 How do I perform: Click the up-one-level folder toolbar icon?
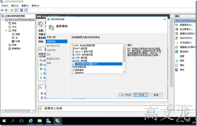tap(12, 10)
